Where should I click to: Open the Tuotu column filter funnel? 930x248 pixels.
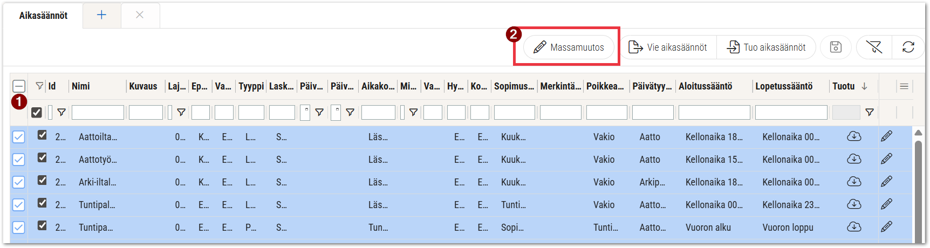click(870, 112)
